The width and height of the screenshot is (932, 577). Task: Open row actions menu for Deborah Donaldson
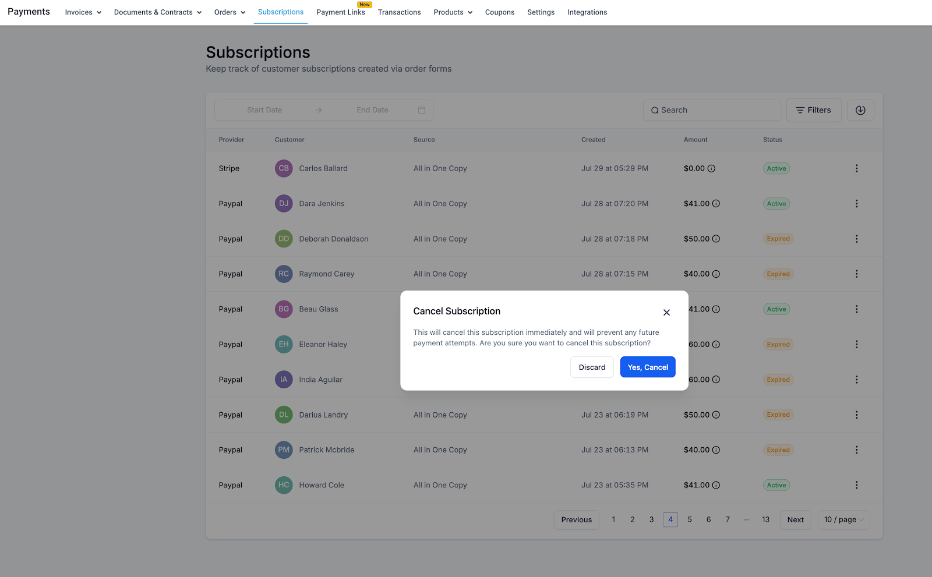[856, 239]
